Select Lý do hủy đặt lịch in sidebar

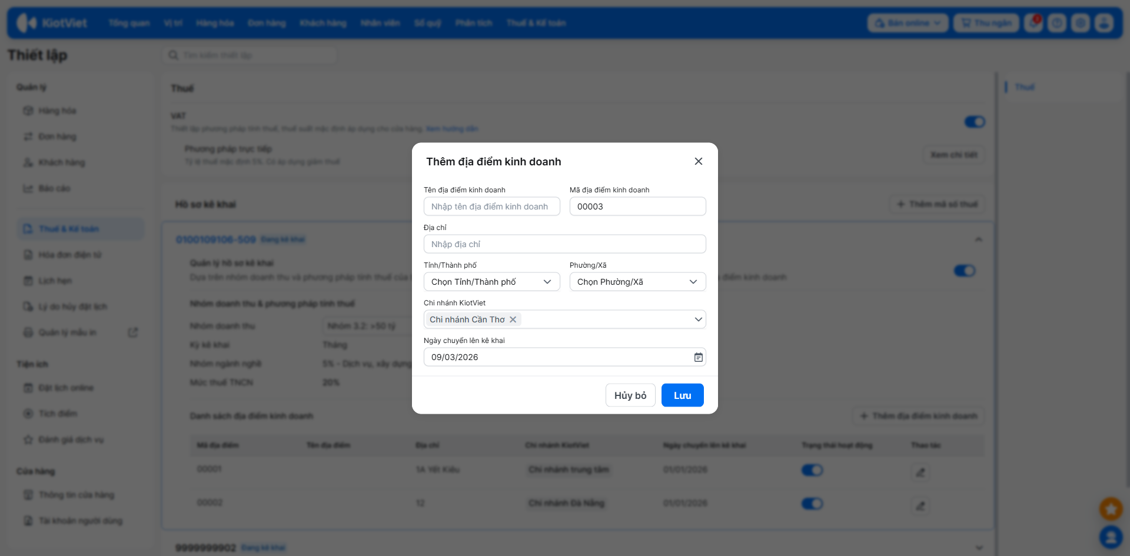point(81,307)
